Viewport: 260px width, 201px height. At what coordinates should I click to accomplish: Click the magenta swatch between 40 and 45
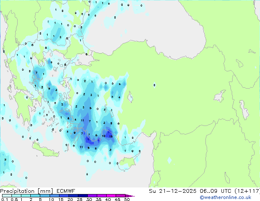pyautogui.click(x=111, y=196)
